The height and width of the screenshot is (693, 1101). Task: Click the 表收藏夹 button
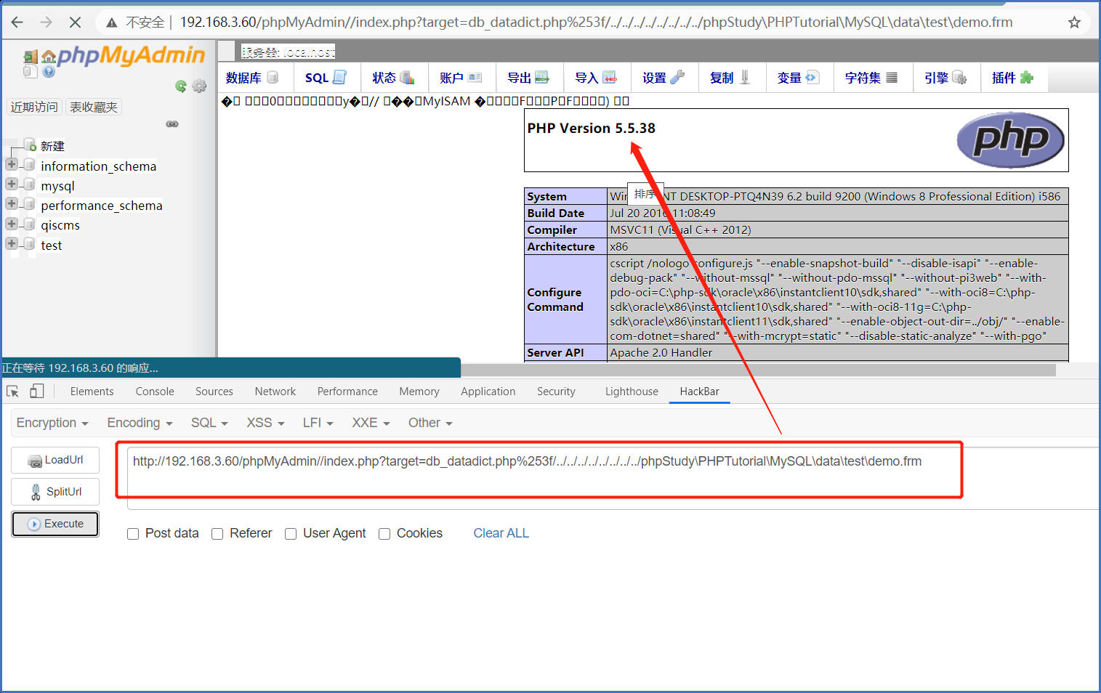click(94, 107)
